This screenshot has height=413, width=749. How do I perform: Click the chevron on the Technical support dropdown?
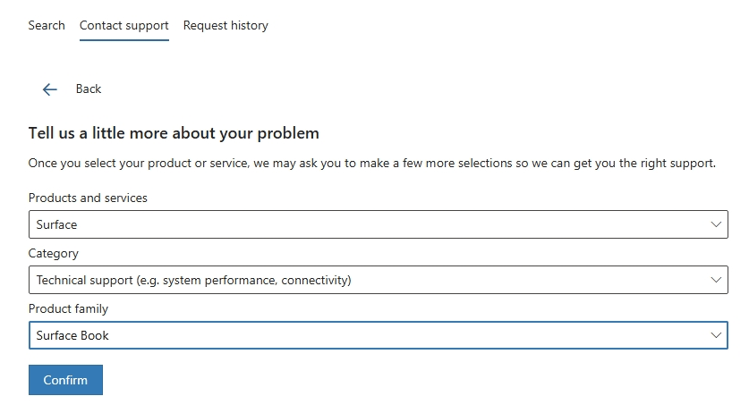point(716,280)
